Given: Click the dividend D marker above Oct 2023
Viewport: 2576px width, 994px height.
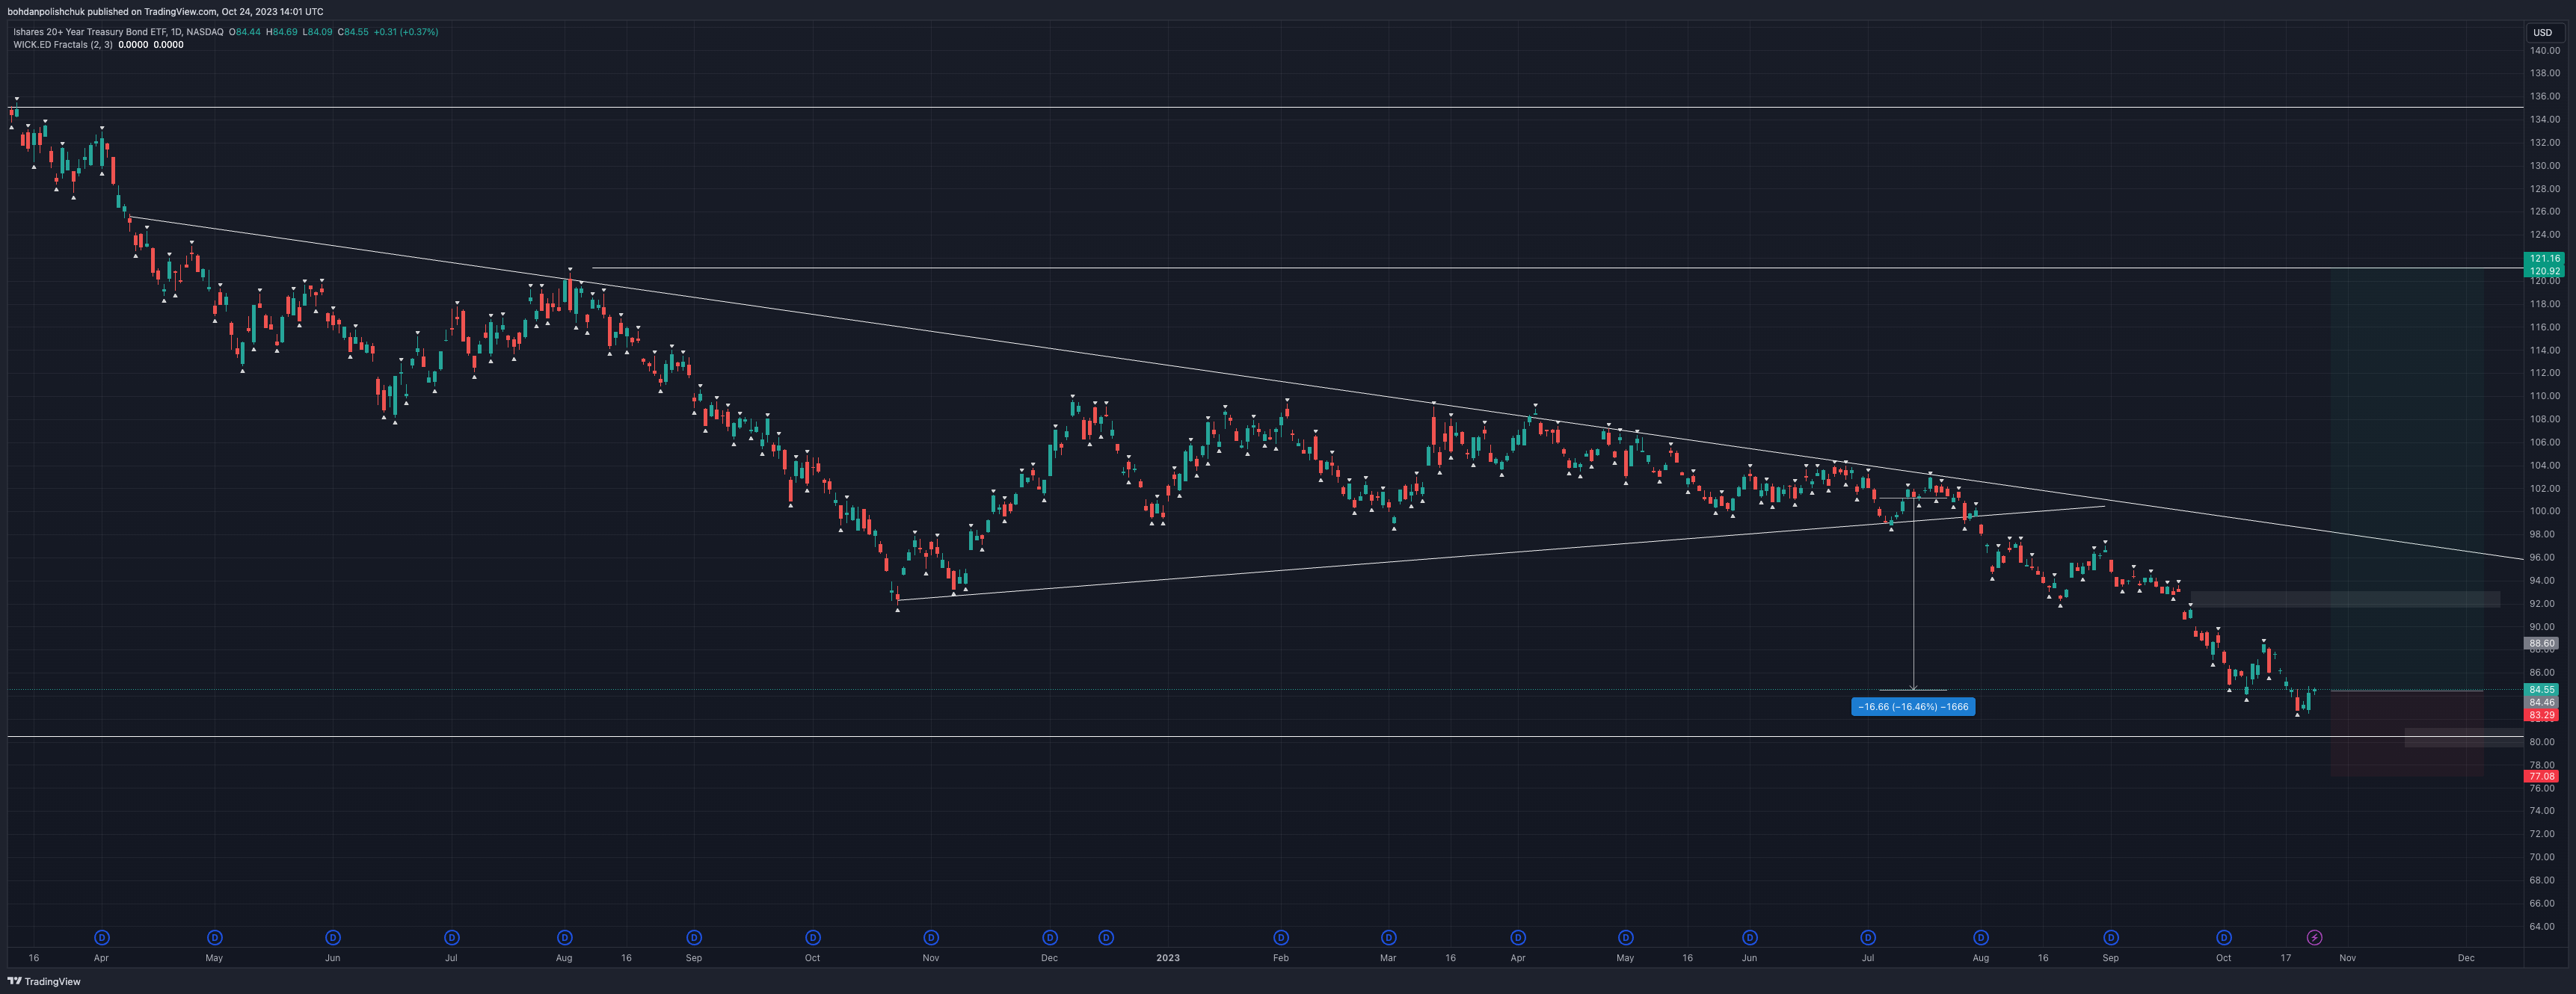Looking at the screenshot, I should click(2224, 937).
